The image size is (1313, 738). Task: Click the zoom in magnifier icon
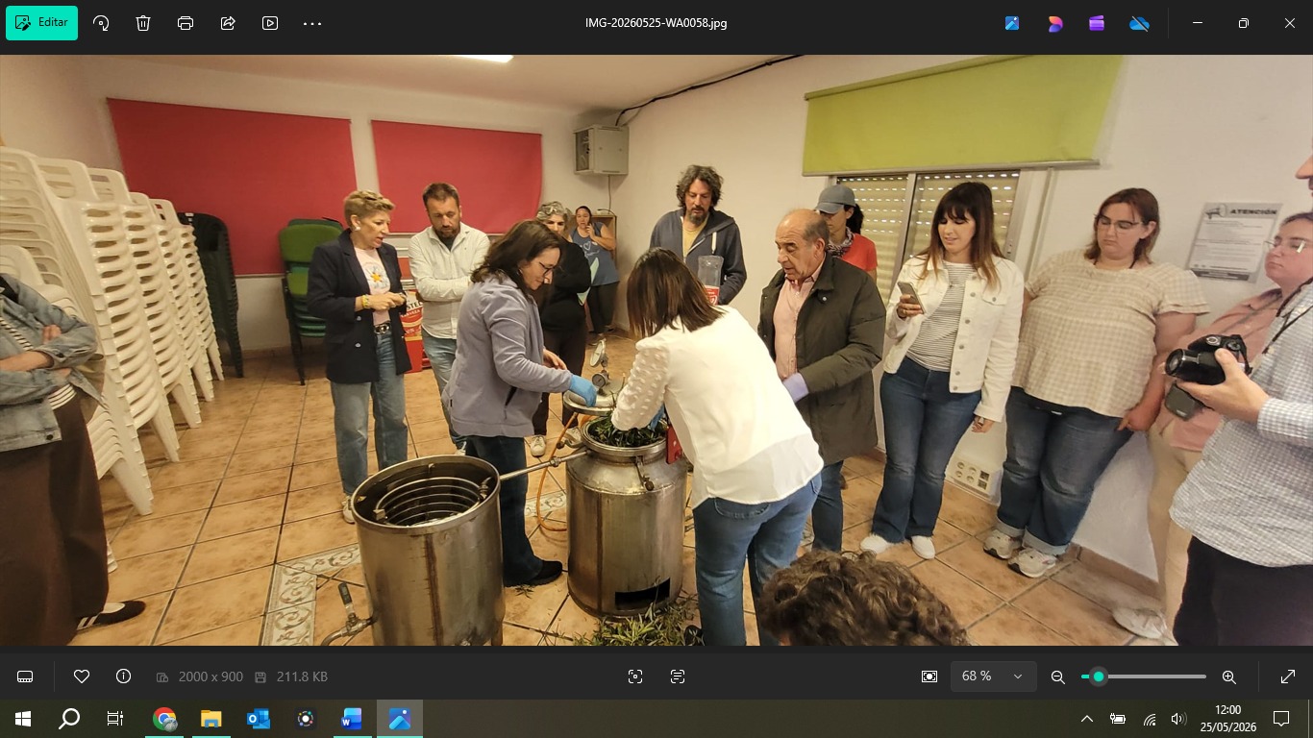point(1228,676)
